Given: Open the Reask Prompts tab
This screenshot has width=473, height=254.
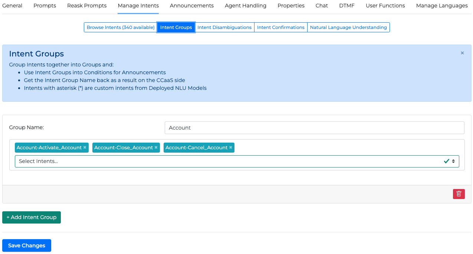Looking at the screenshot, I should [x=87, y=6].
